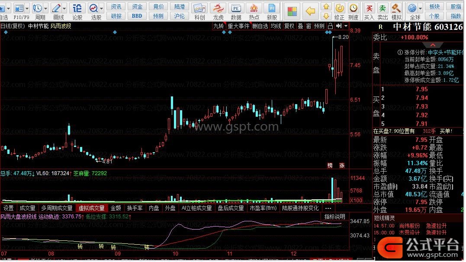Click the 板块 sector button
Viewport: 466px width, 262px height.
click(434, 6)
